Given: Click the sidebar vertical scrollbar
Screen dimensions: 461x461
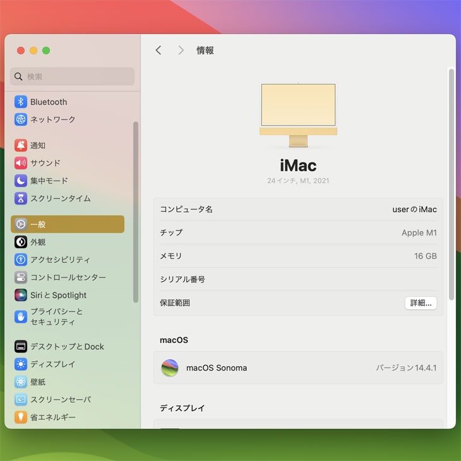Looking at the screenshot, I should 136,212.
